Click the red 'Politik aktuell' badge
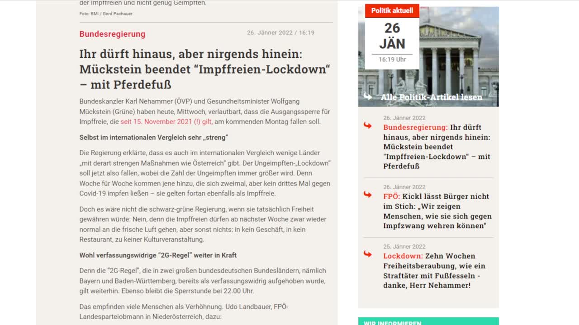Screen dimensions: 579x325 (x=392, y=11)
